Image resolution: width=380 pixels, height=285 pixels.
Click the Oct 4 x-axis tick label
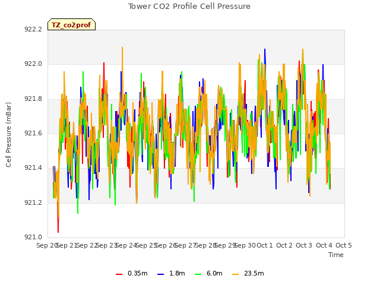[324, 245]
